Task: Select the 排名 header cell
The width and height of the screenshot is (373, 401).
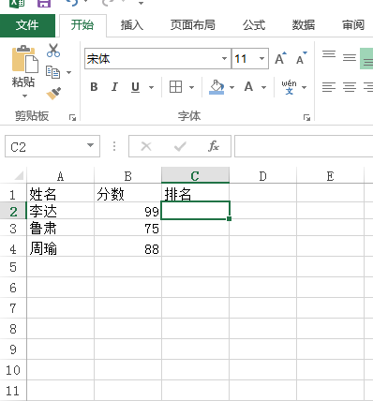Action: (x=195, y=193)
